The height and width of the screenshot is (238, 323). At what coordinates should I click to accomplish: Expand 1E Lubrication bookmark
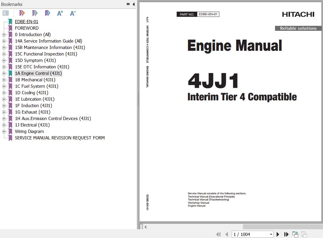point(4,99)
